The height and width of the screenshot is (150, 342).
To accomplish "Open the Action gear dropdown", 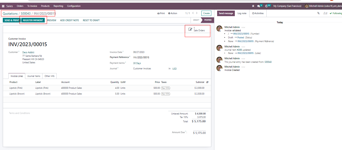I will [173, 13].
